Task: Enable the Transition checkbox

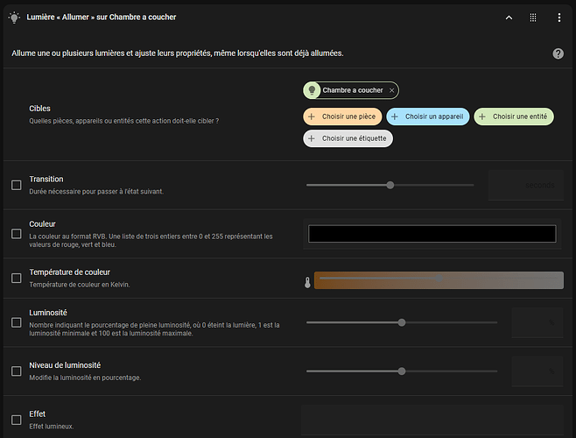Action: click(x=16, y=185)
